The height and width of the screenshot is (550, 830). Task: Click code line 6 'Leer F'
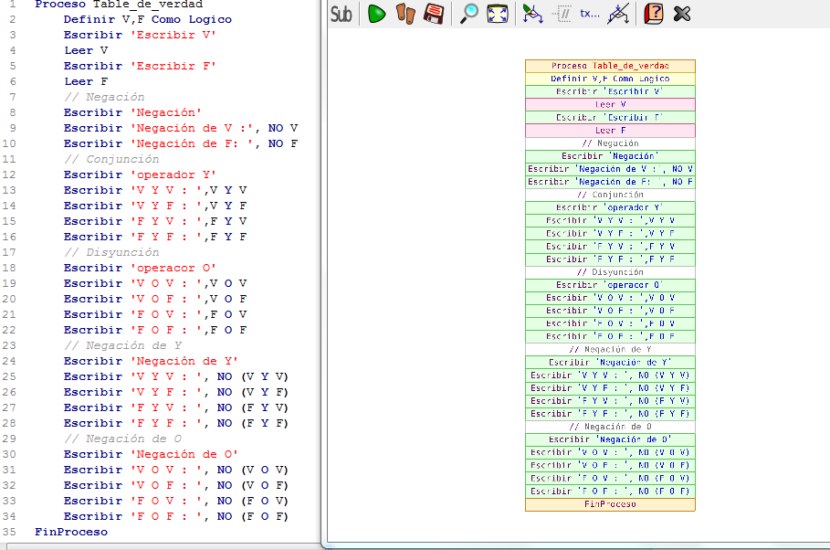86,81
